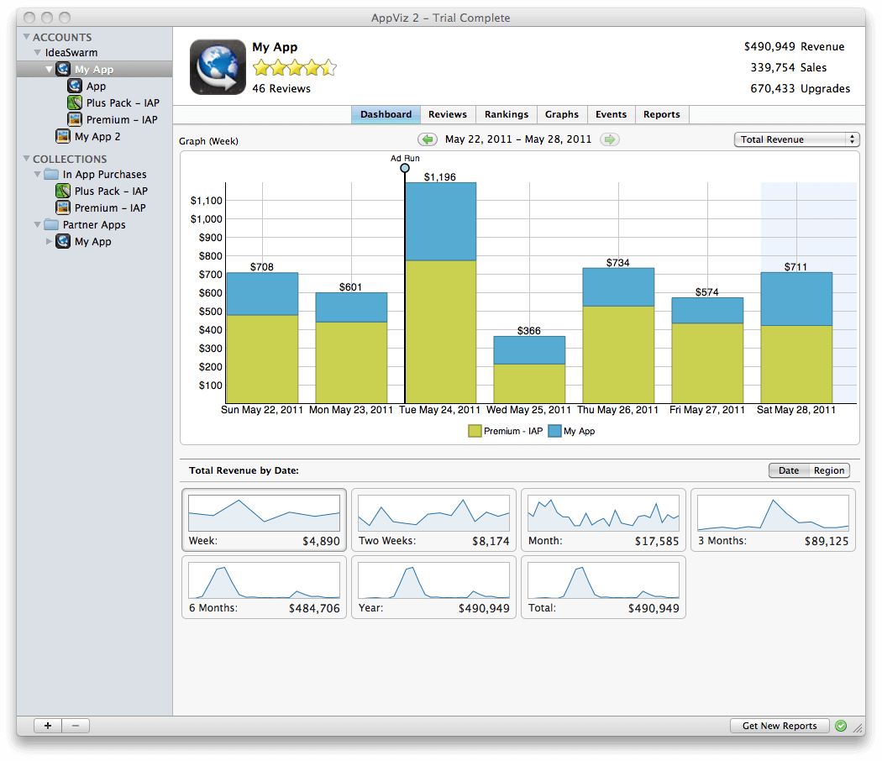Select the Year revenue thumbnail
882x761 pixels.
coord(433,587)
